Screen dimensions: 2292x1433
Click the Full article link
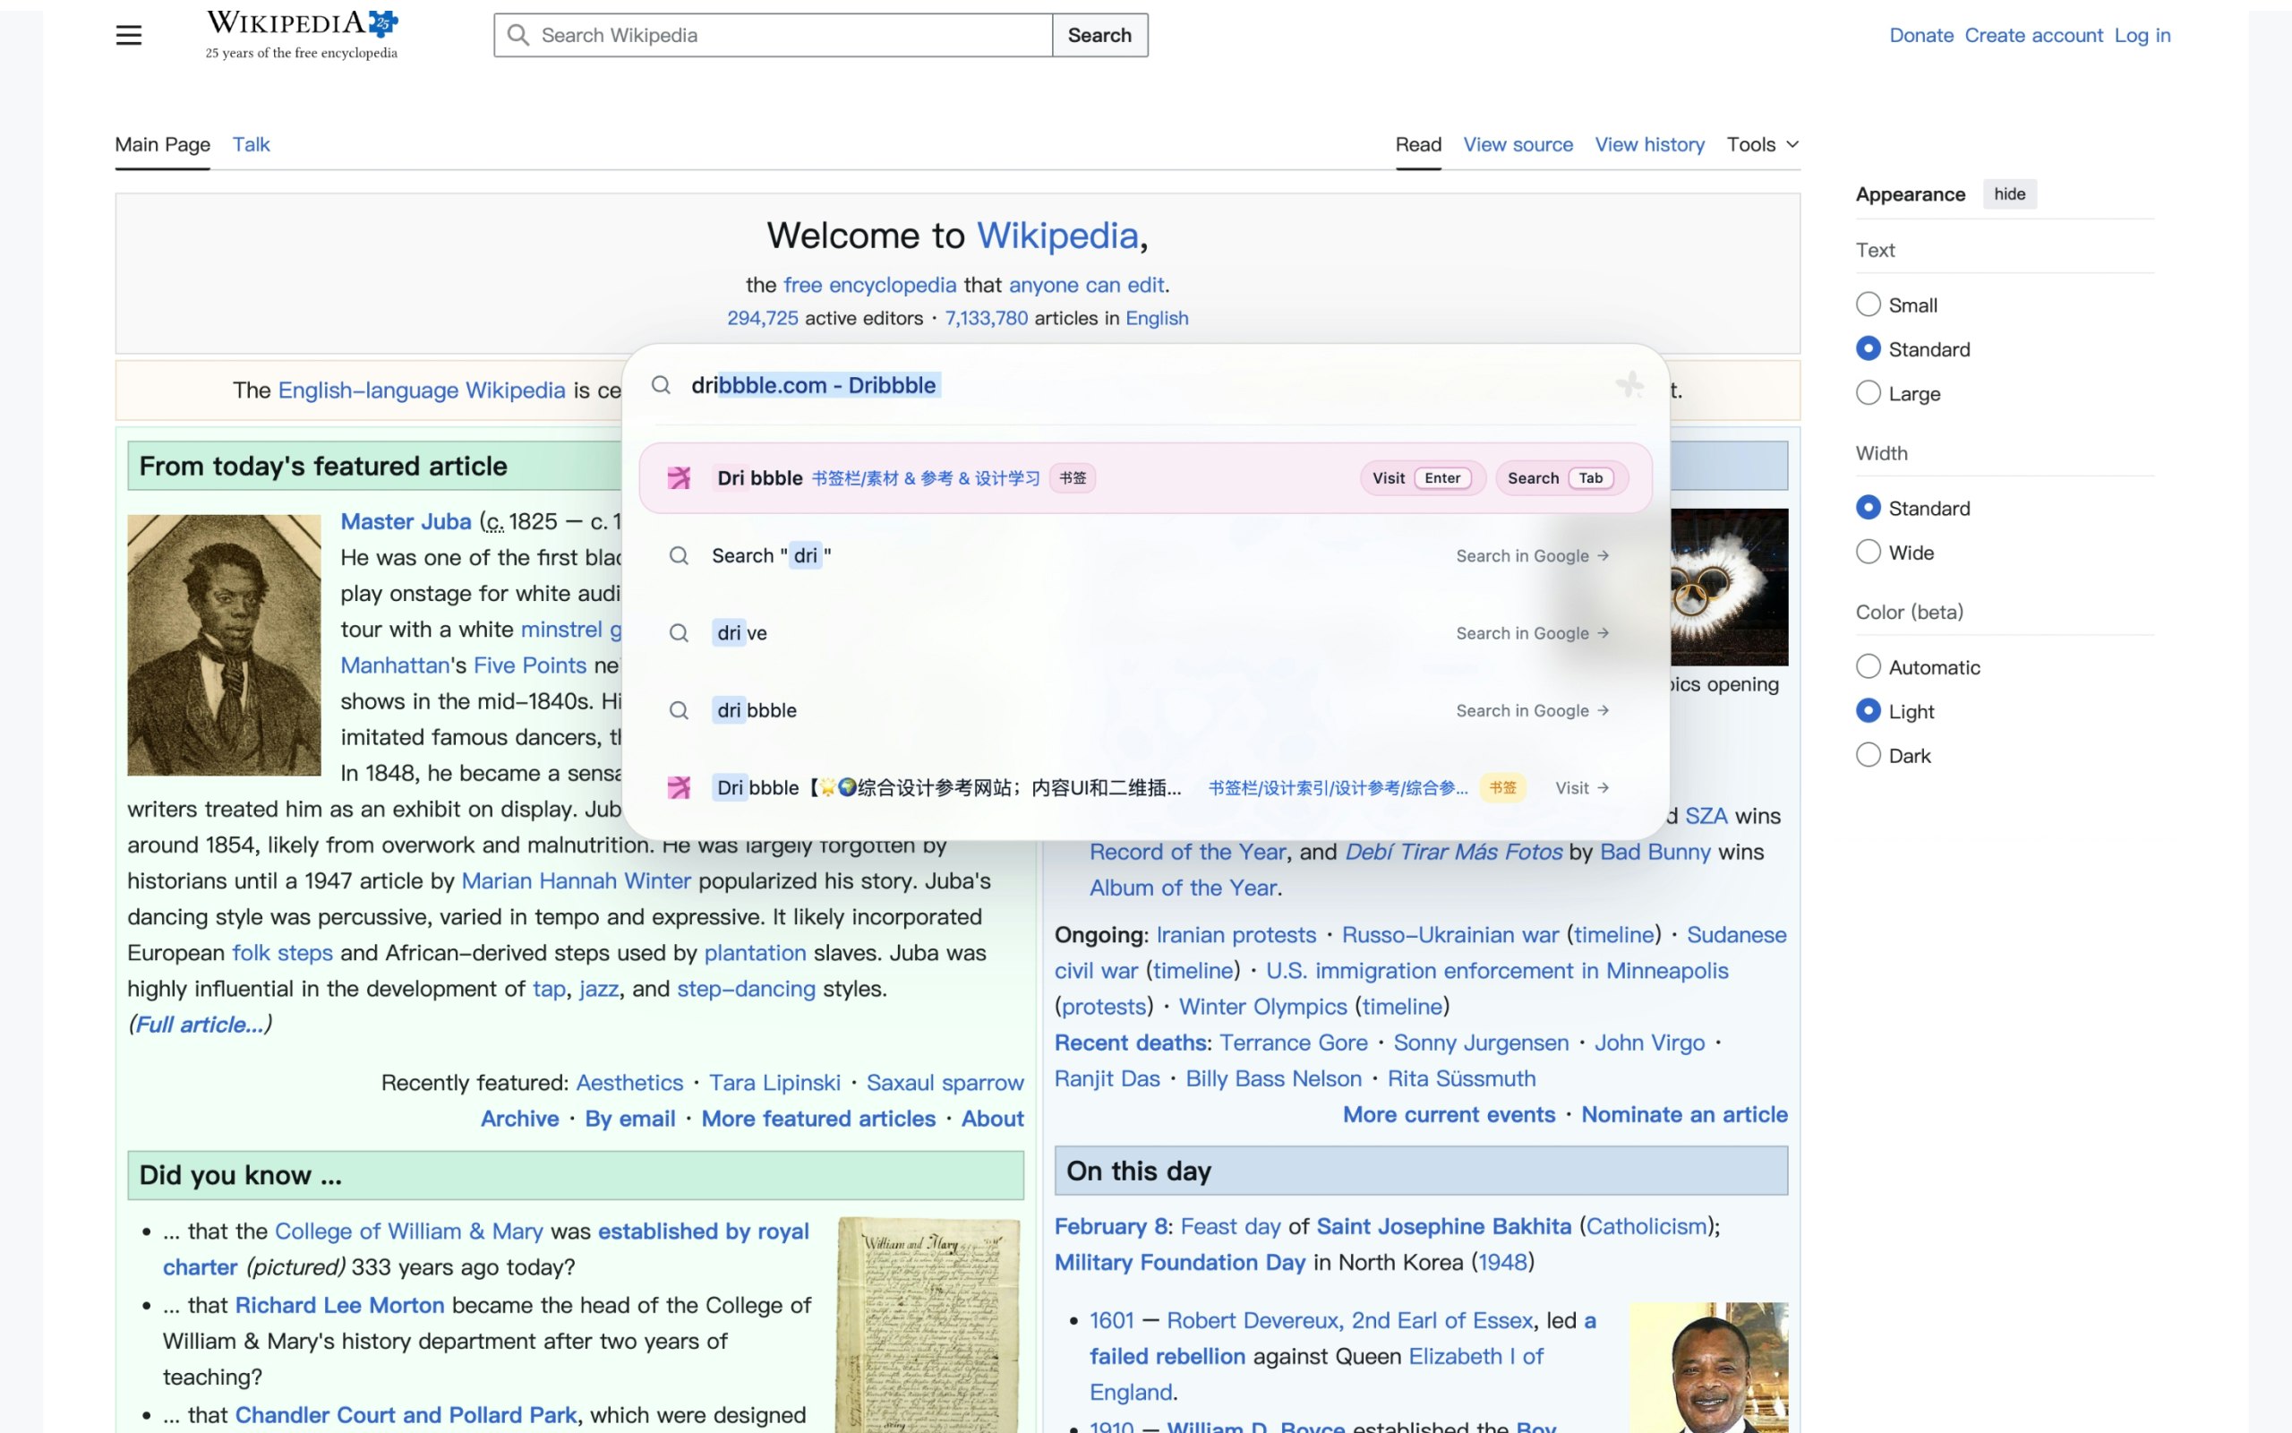[200, 1025]
